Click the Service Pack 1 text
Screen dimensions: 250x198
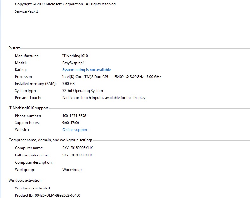26,11
